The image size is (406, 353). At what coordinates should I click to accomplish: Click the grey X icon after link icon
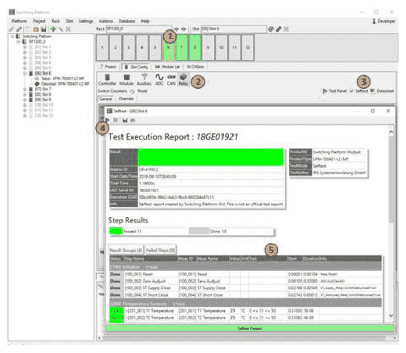point(286,29)
